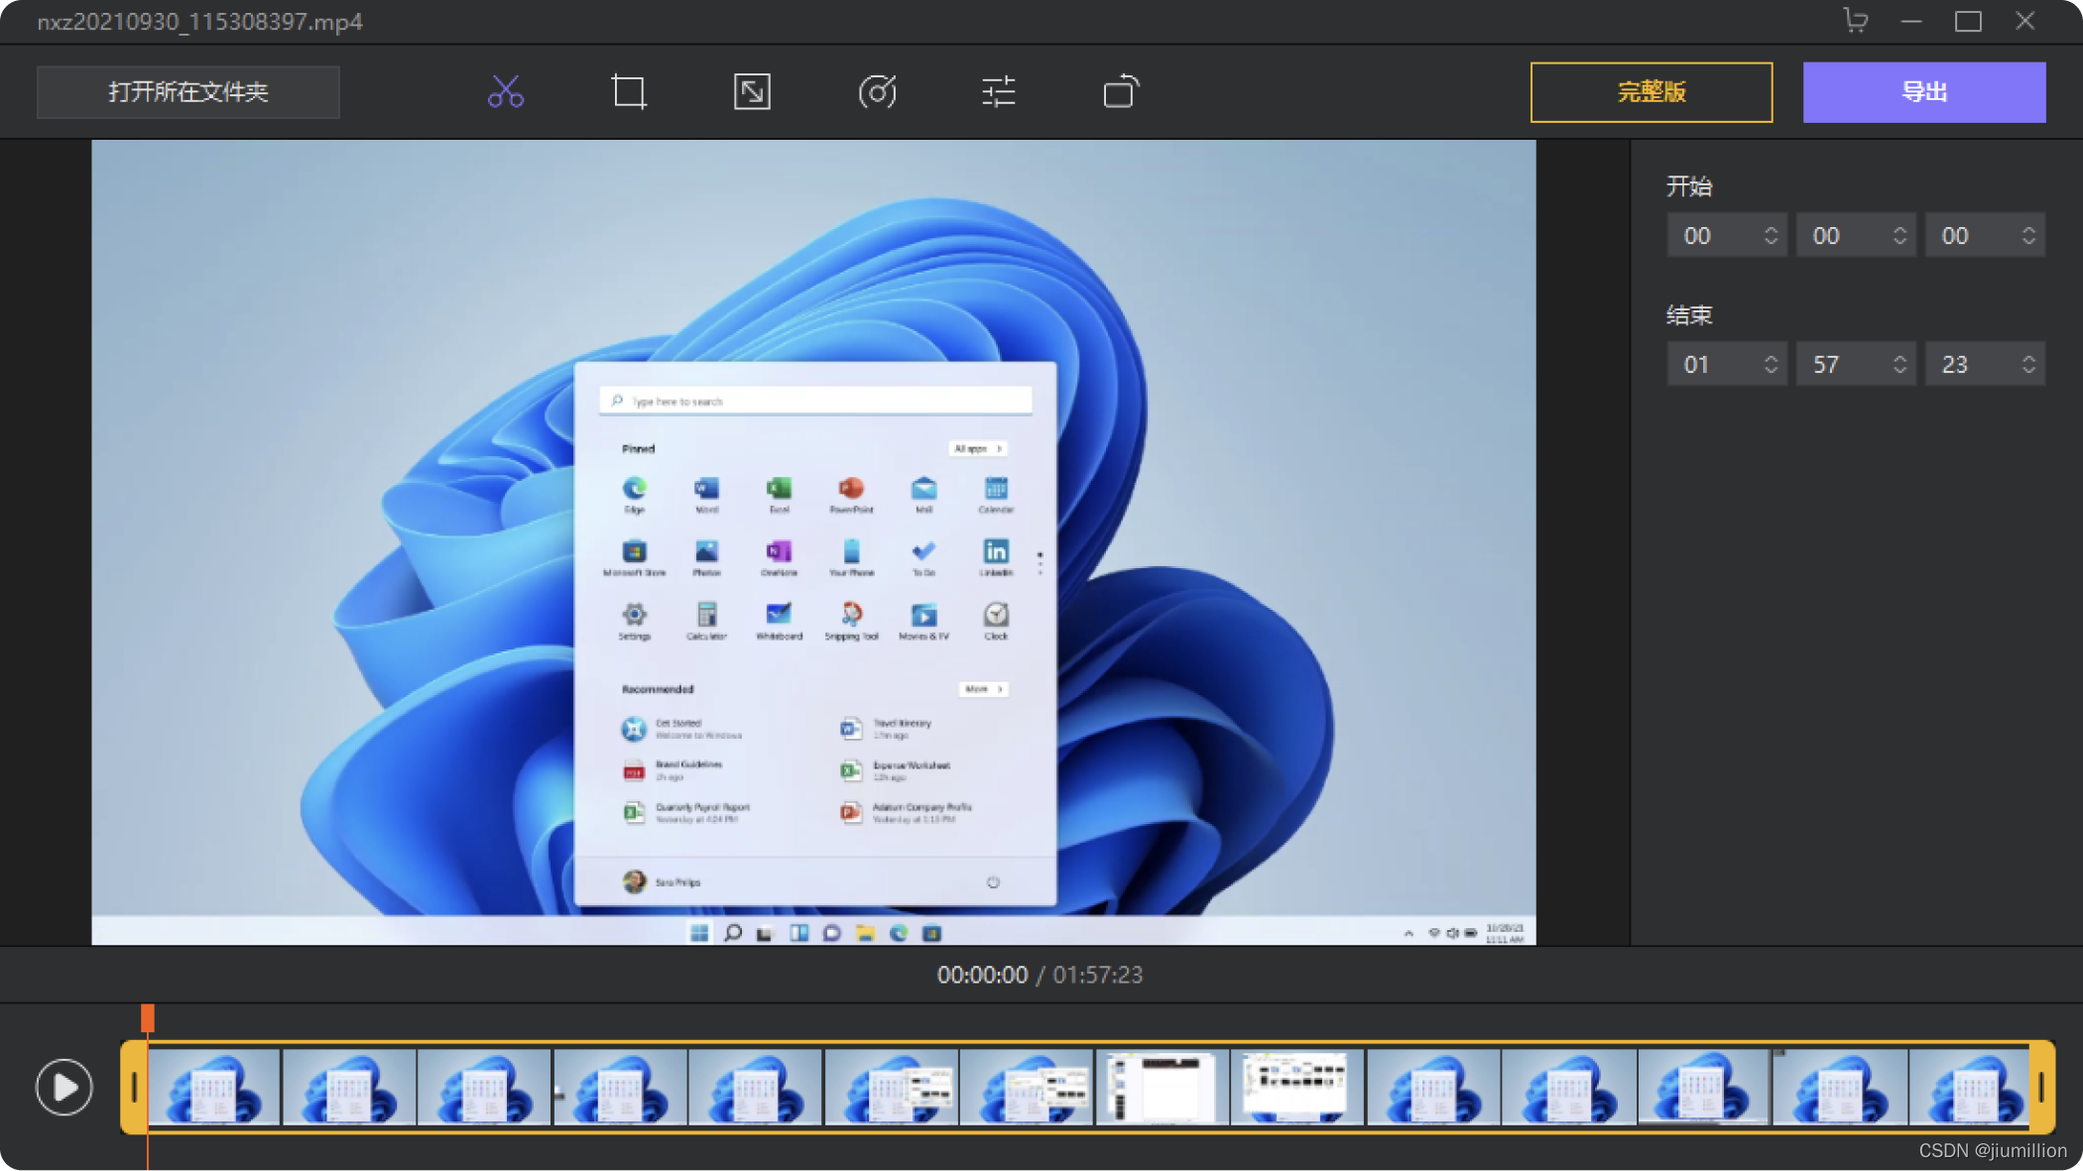Click the end hours stepper arrows
The height and width of the screenshot is (1171, 2083).
1771,365
